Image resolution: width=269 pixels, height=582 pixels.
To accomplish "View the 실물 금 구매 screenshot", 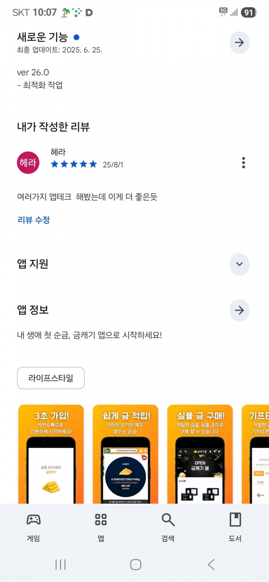I will click(200, 454).
